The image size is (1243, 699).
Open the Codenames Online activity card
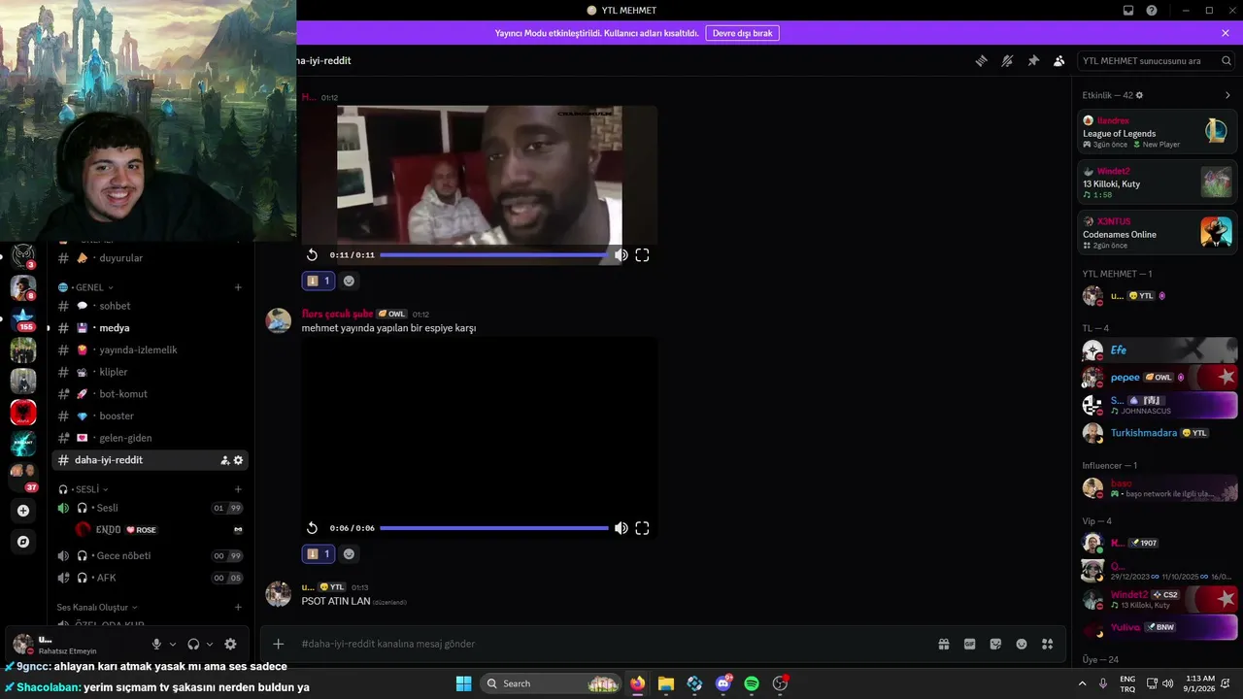click(x=1158, y=232)
